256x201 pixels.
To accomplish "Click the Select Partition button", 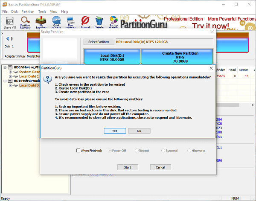I will coord(99,42).
